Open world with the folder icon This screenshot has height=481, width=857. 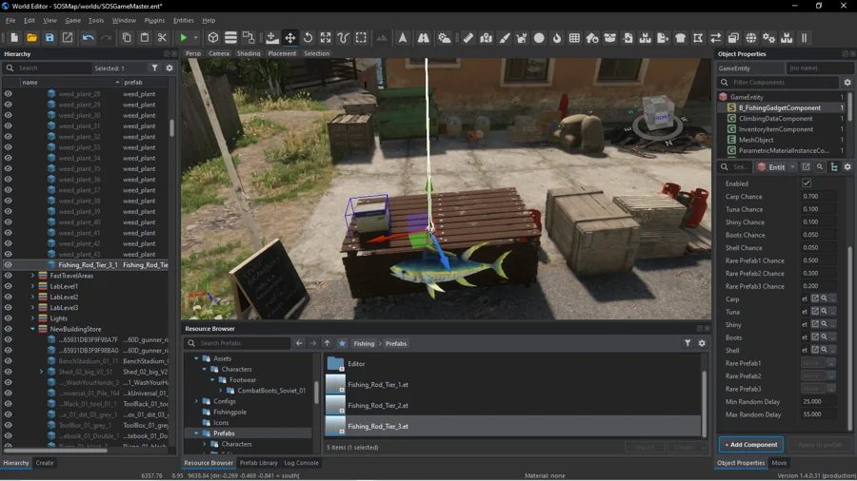click(x=31, y=38)
